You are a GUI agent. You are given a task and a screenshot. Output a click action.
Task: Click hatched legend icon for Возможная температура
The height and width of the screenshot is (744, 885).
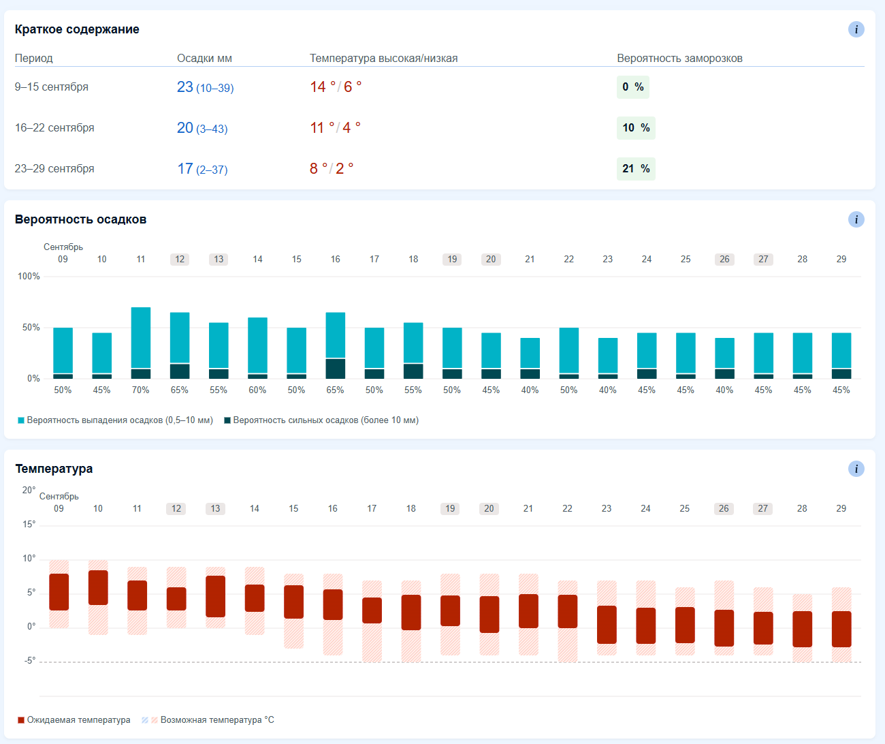click(x=150, y=720)
